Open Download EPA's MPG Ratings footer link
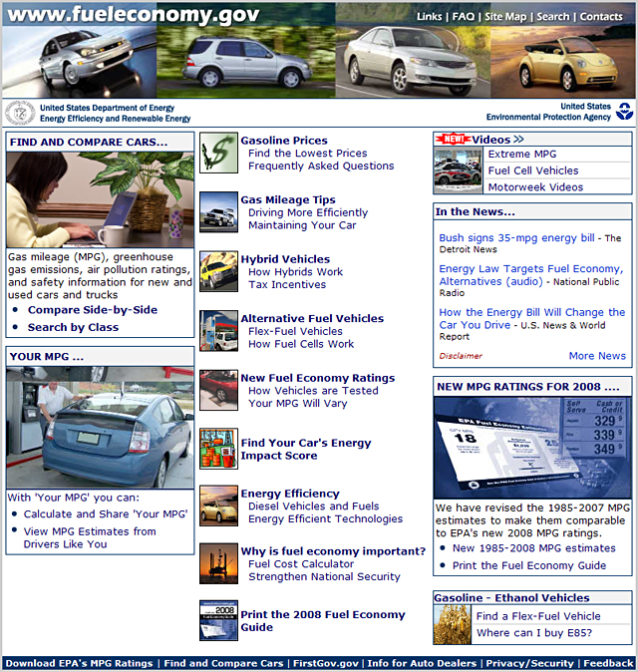 80,663
